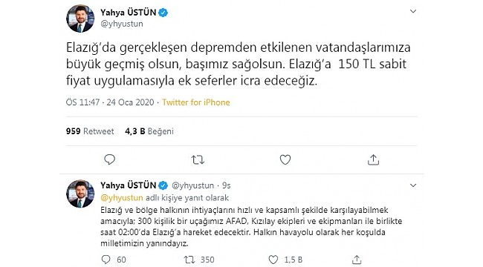Open @yhyustun mention link in reply
Viewport: 483px width, 267px height.
(x=122, y=197)
